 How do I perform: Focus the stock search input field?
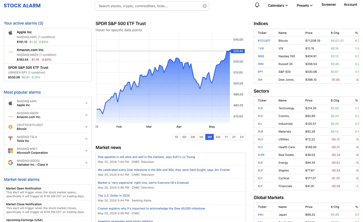click(x=152, y=6)
